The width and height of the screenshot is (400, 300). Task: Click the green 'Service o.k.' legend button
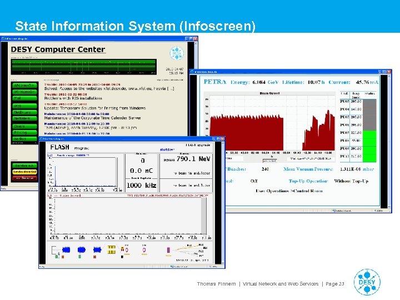25,166
